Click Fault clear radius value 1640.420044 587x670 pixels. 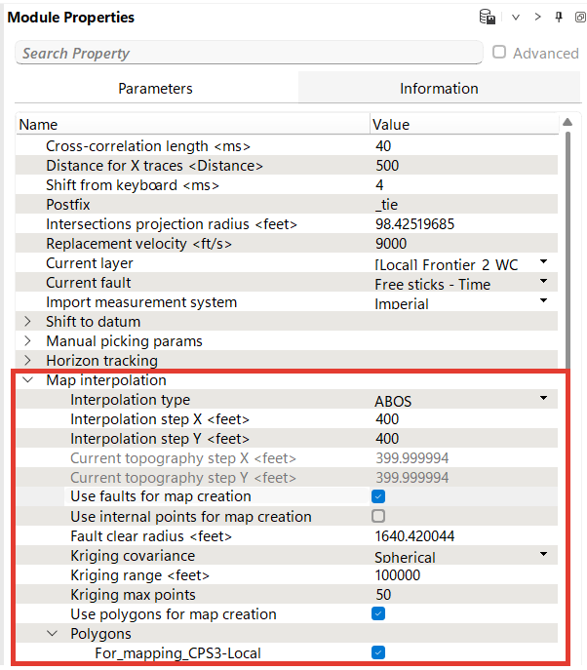pyautogui.click(x=414, y=536)
